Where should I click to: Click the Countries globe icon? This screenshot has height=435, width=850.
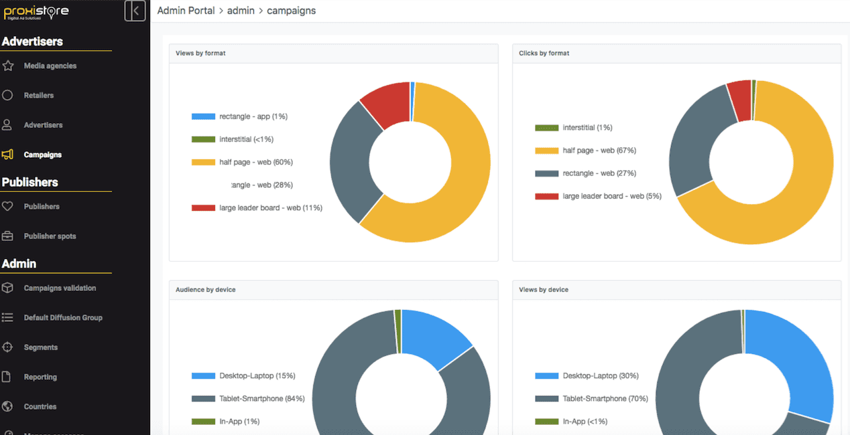pos(8,406)
